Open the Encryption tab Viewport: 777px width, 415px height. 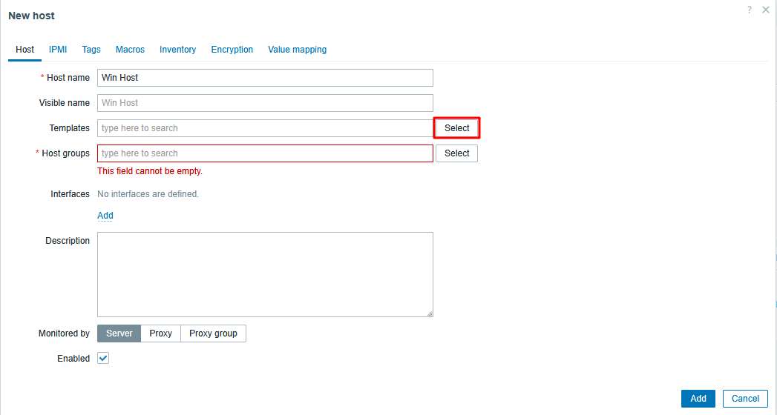pos(232,50)
